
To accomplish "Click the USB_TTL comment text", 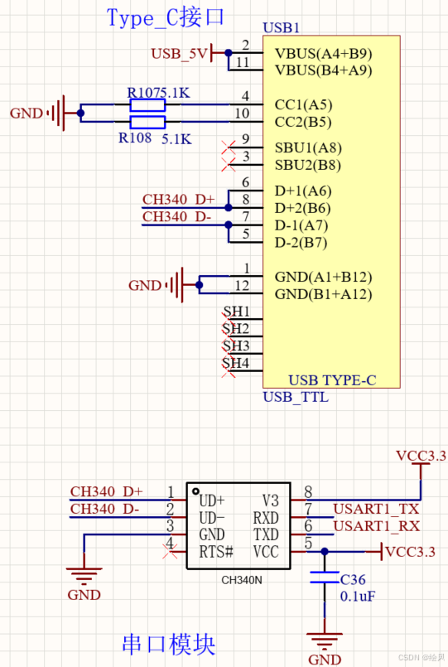I will (x=296, y=397).
